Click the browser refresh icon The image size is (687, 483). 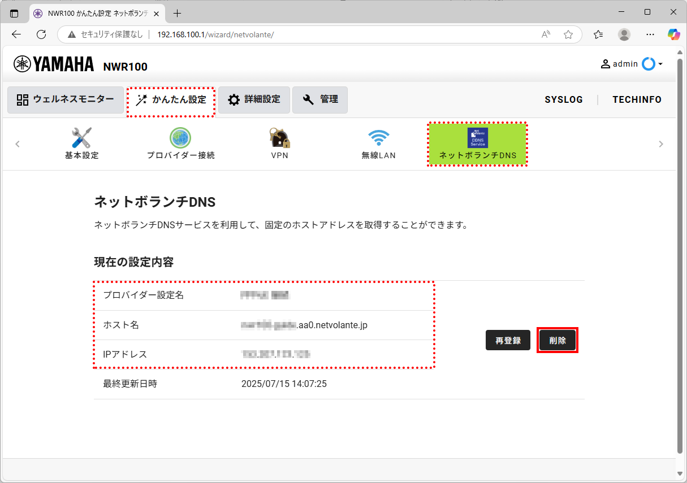coord(41,34)
